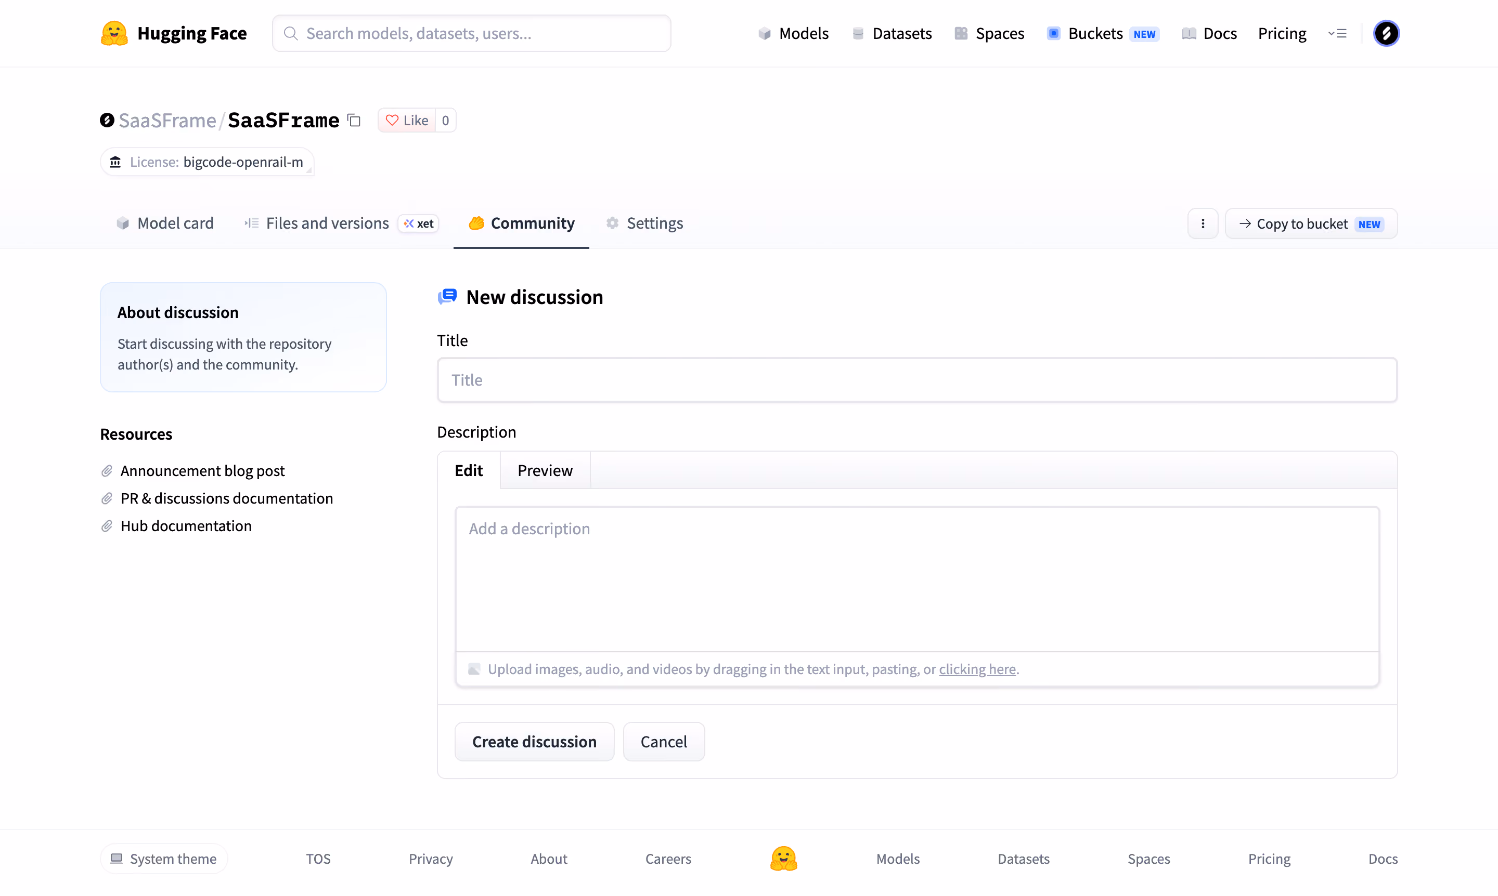Go to Datasets in top navigation
The width and height of the screenshot is (1498, 896).
(892, 33)
